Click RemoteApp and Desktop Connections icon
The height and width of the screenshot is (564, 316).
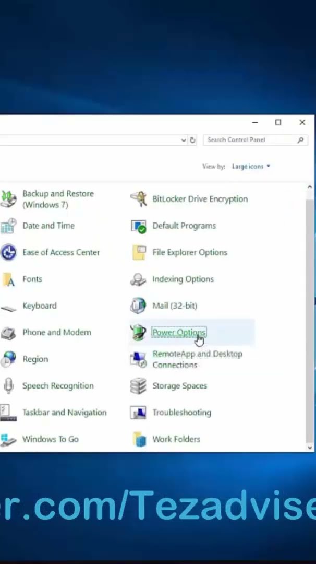138,359
